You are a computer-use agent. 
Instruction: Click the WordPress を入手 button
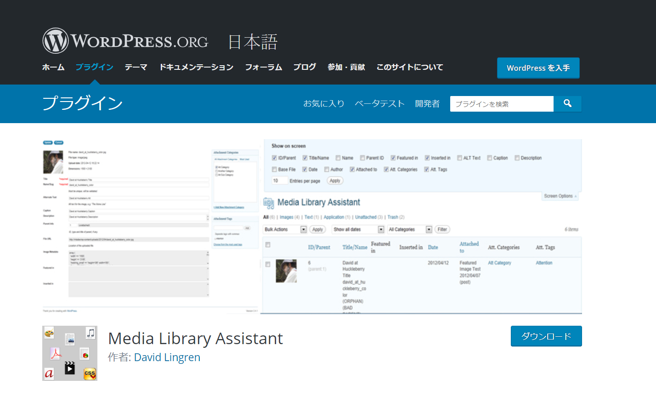click(x=538, y=68)
